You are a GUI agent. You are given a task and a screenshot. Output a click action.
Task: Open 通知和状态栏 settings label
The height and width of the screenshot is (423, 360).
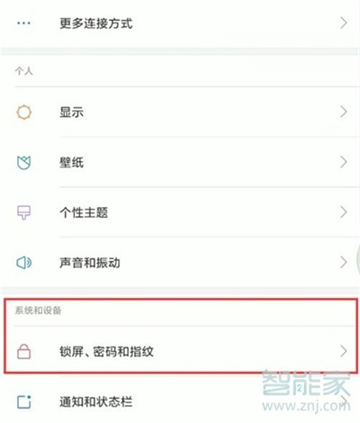pos(96,401)
